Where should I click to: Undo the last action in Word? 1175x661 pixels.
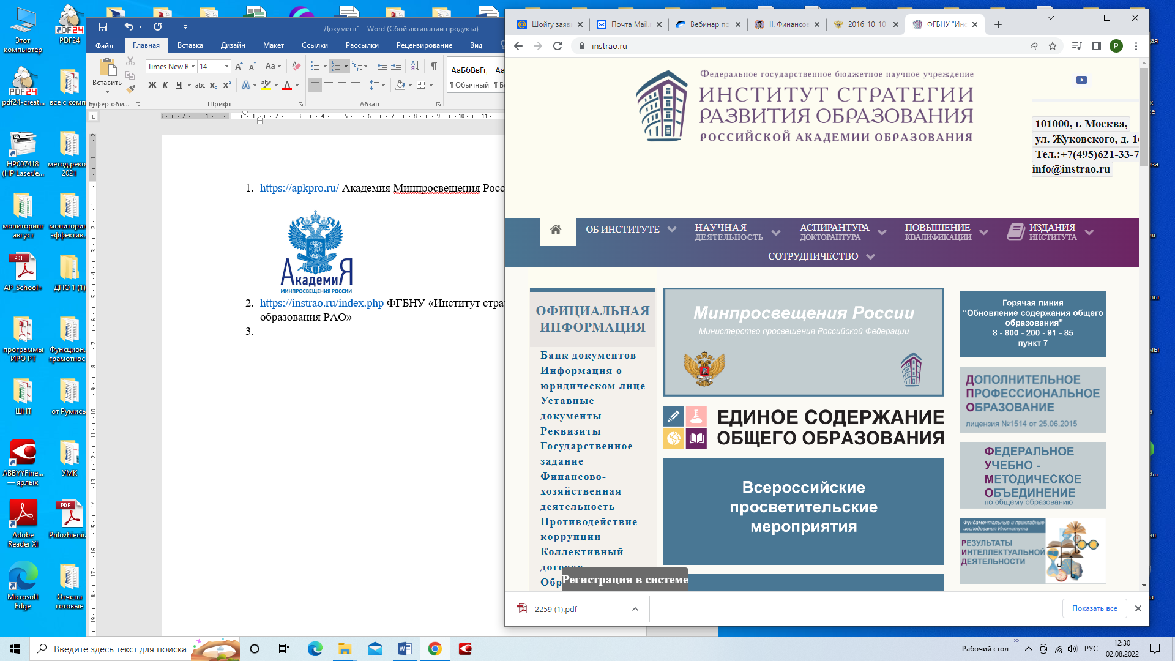click(129, 27)
